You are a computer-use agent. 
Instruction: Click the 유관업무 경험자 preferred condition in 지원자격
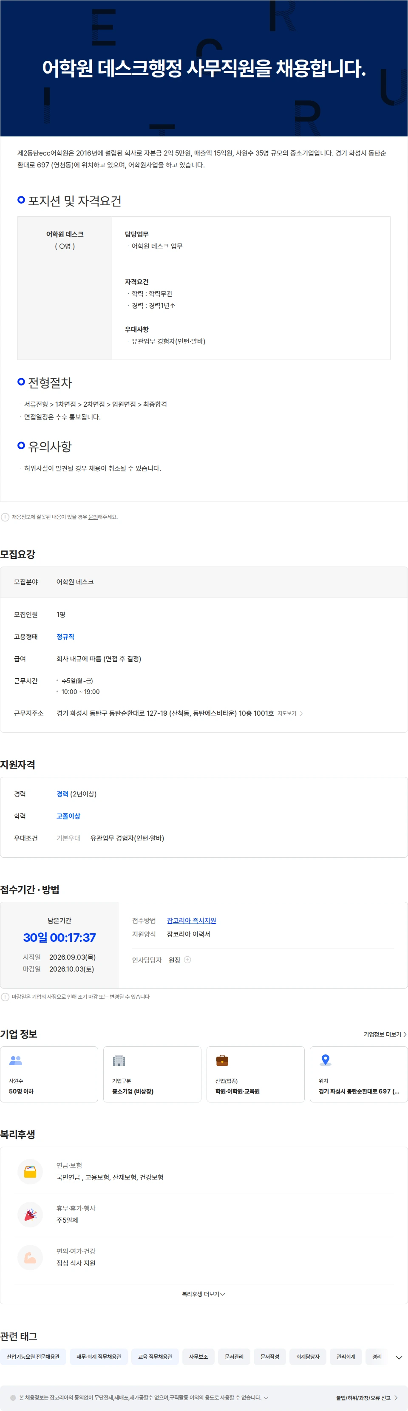[x=127, y=838]
